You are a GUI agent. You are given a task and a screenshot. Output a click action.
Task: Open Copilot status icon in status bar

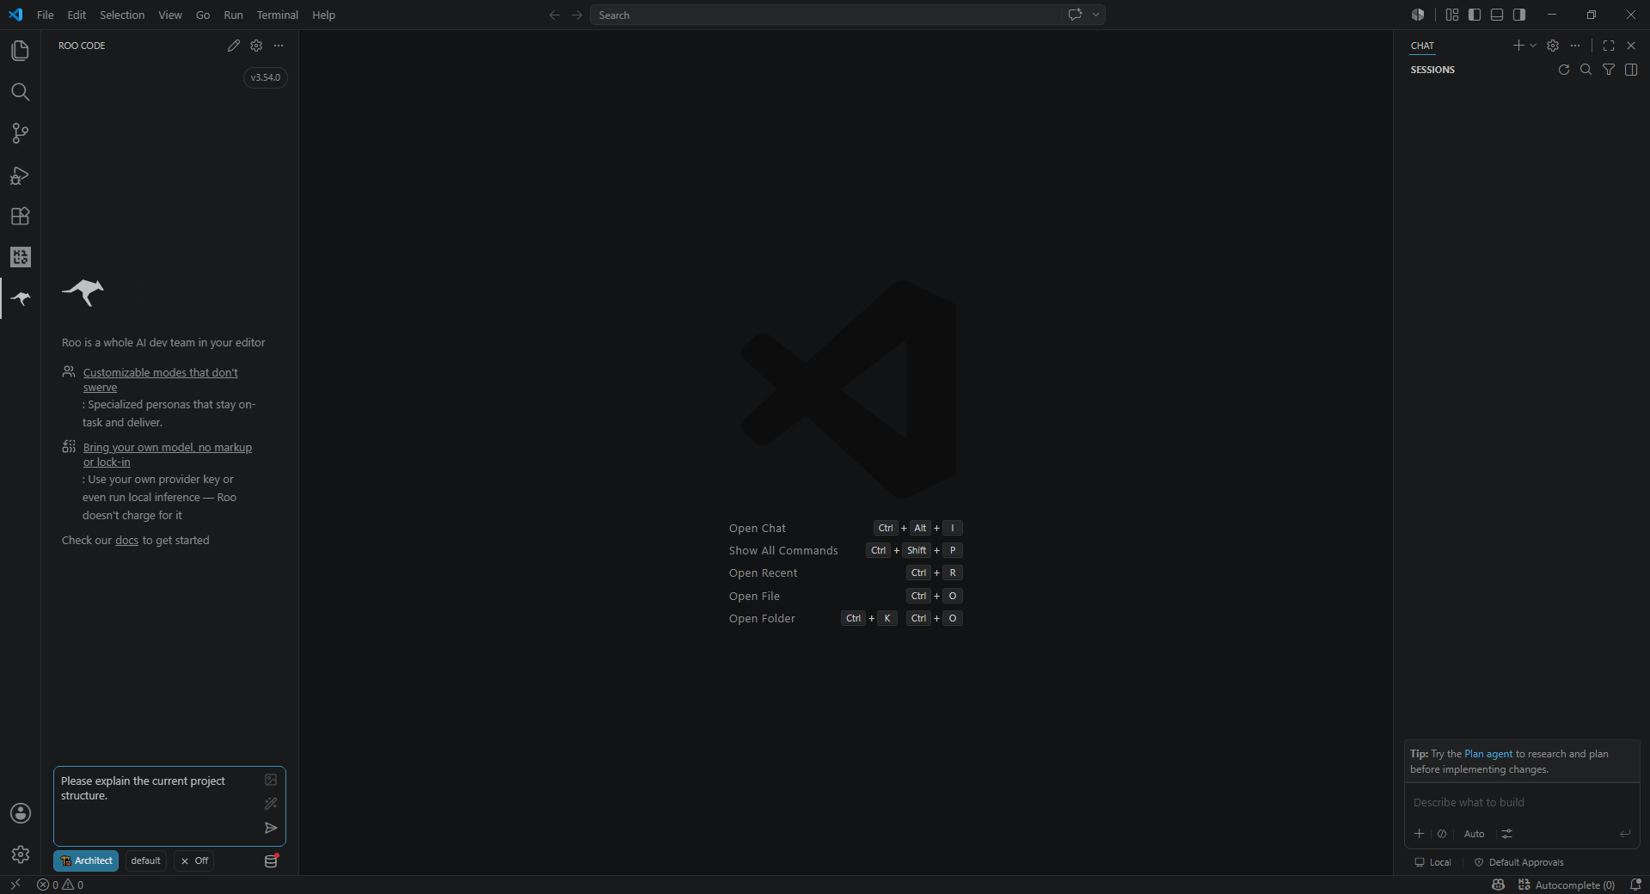pyautogui.click(x=1499, y=885)
